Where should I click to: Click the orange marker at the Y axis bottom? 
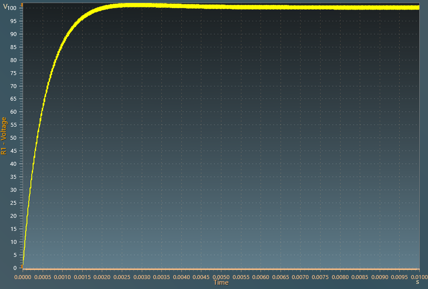click(x=22, y=266)
